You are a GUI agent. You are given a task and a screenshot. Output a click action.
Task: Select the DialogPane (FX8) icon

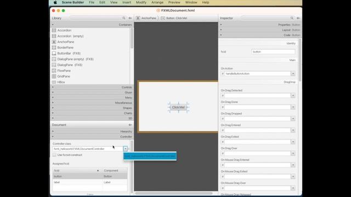[x=54, y=65]
